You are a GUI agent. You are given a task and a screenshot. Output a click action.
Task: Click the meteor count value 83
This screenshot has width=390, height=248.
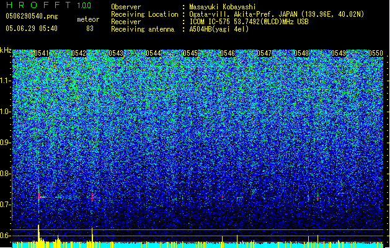coord(90,29)
